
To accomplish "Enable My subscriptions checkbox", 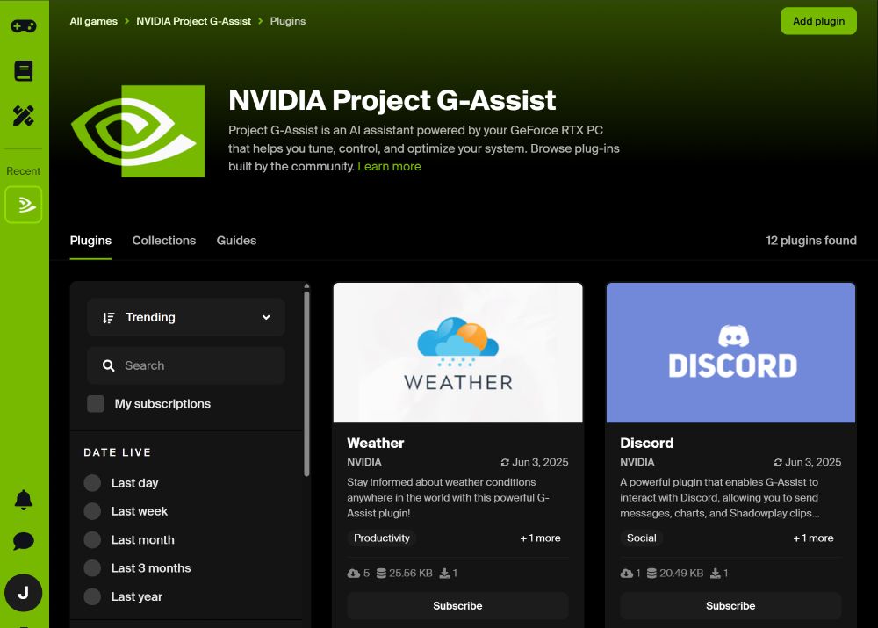I will pyautogui.click(x=96, y=404).
